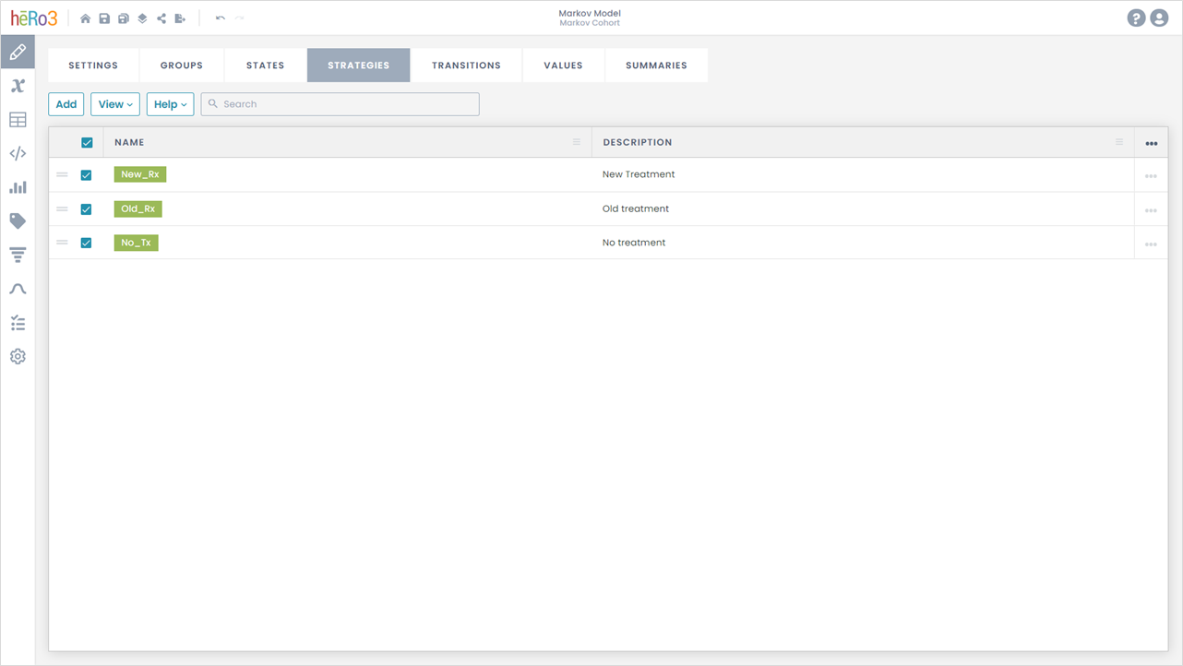
Task: Open the table header more options menu
Action: coord(1151,143)
